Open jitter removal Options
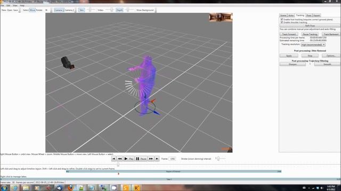Image resolution: width=341 pixels, height=191 pixels. (x=331, y=56)
